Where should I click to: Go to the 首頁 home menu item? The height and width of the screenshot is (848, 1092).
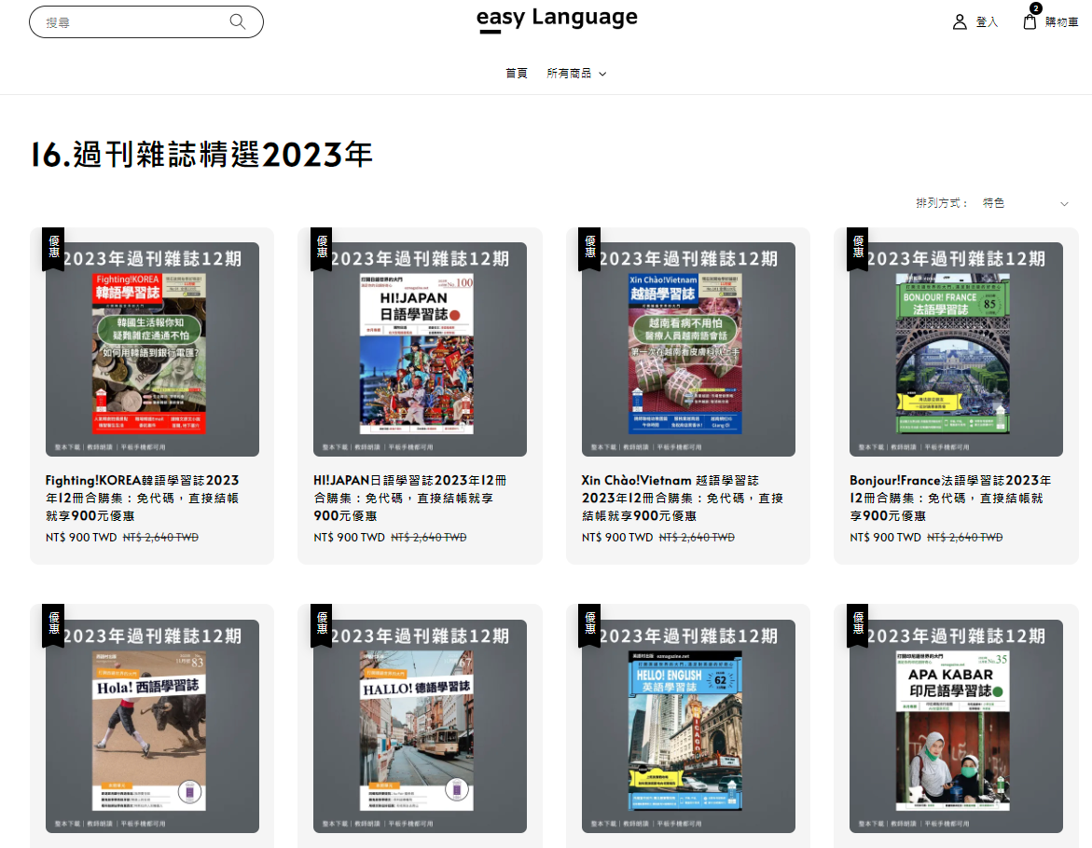point(517,74)
